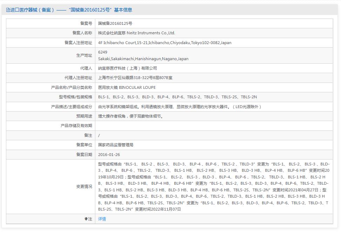Click the product name 医用放大镜 BINOCULAR LOUPE
The width and height of the screenshot is (341, 234).
tap(127, 87)
